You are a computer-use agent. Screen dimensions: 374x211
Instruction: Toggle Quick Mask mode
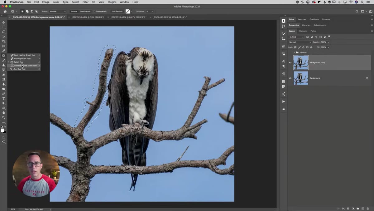tap(4, 137)
